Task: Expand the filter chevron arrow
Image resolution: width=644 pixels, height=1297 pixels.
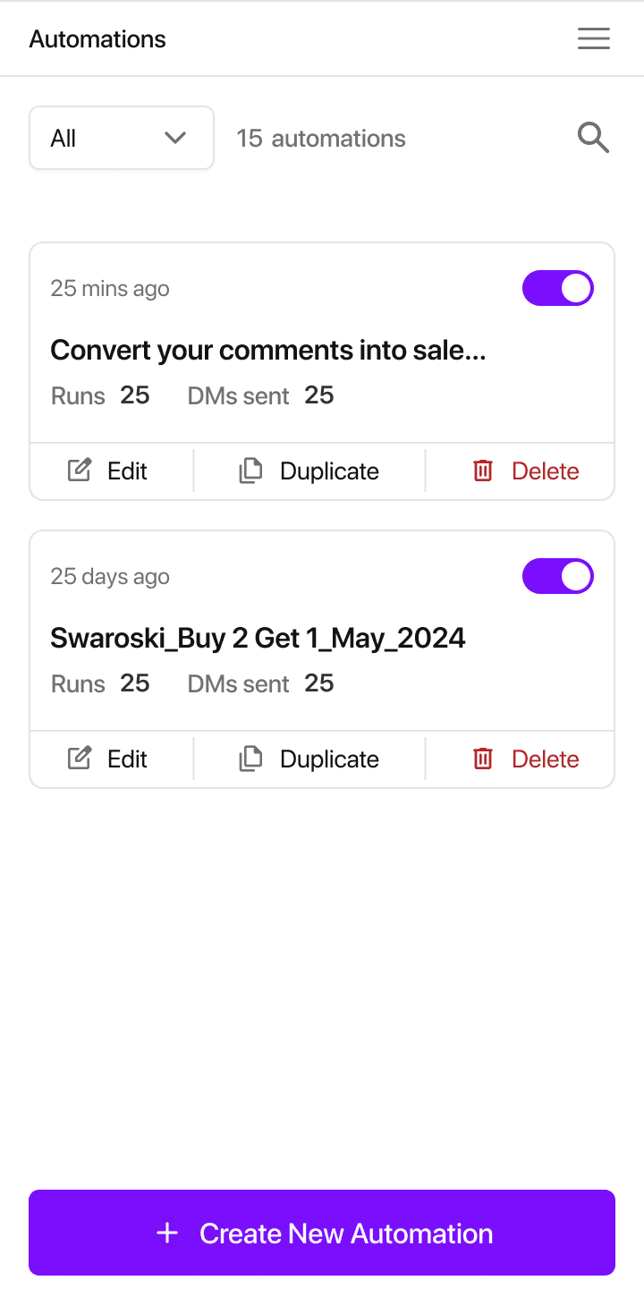Action: [175, 138]
